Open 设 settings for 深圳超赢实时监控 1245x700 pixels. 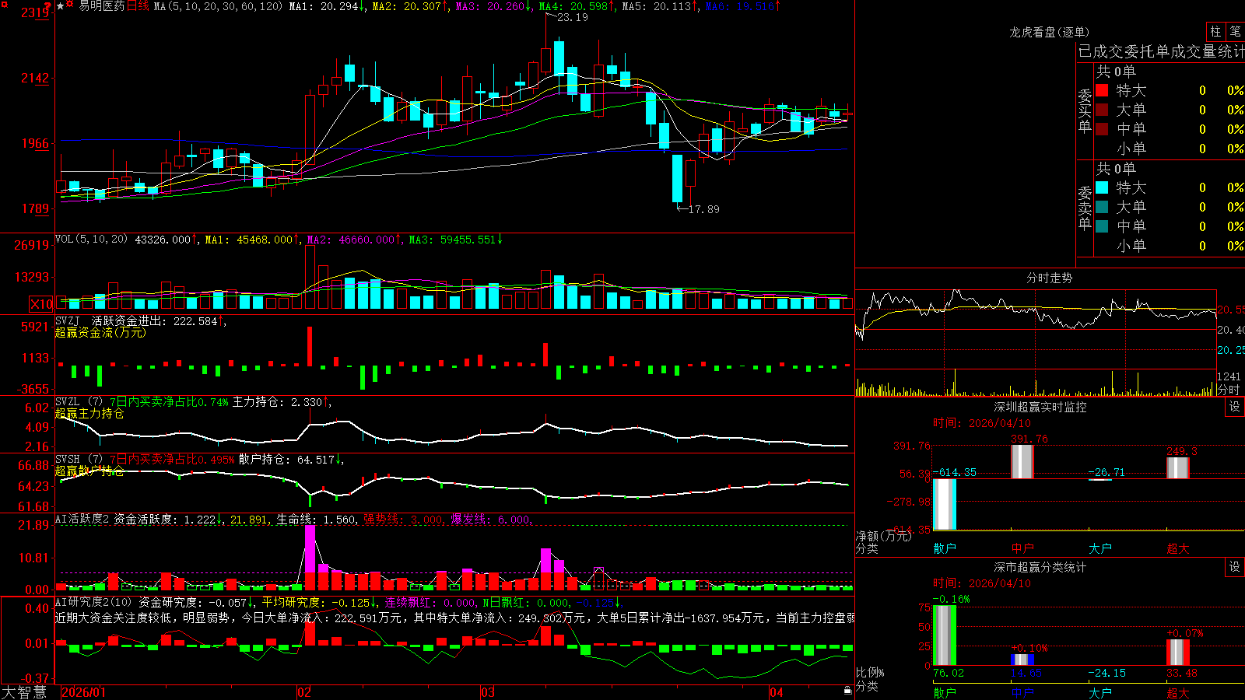tap(1235, 407)
